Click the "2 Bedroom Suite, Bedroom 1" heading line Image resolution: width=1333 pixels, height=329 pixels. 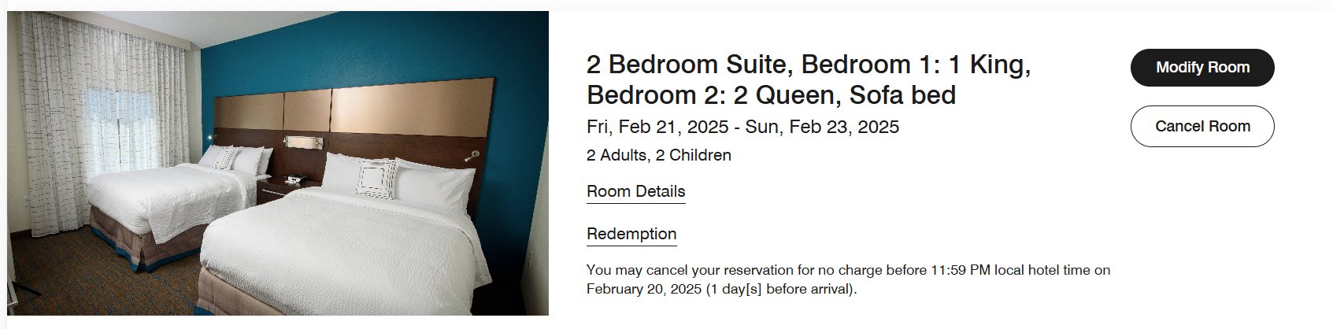[808, 65]
